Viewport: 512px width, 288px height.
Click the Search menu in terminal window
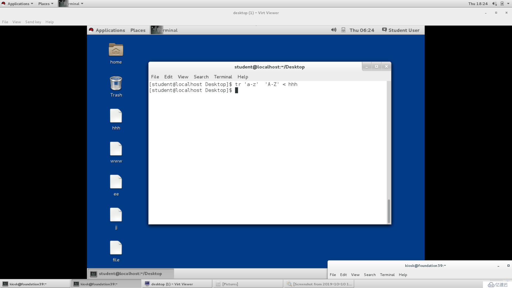pyautogui.click(x=201, y=77)
